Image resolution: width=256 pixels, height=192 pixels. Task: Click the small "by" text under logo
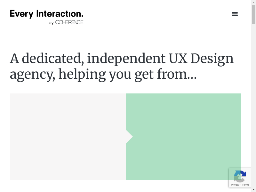tap(51, 23)
